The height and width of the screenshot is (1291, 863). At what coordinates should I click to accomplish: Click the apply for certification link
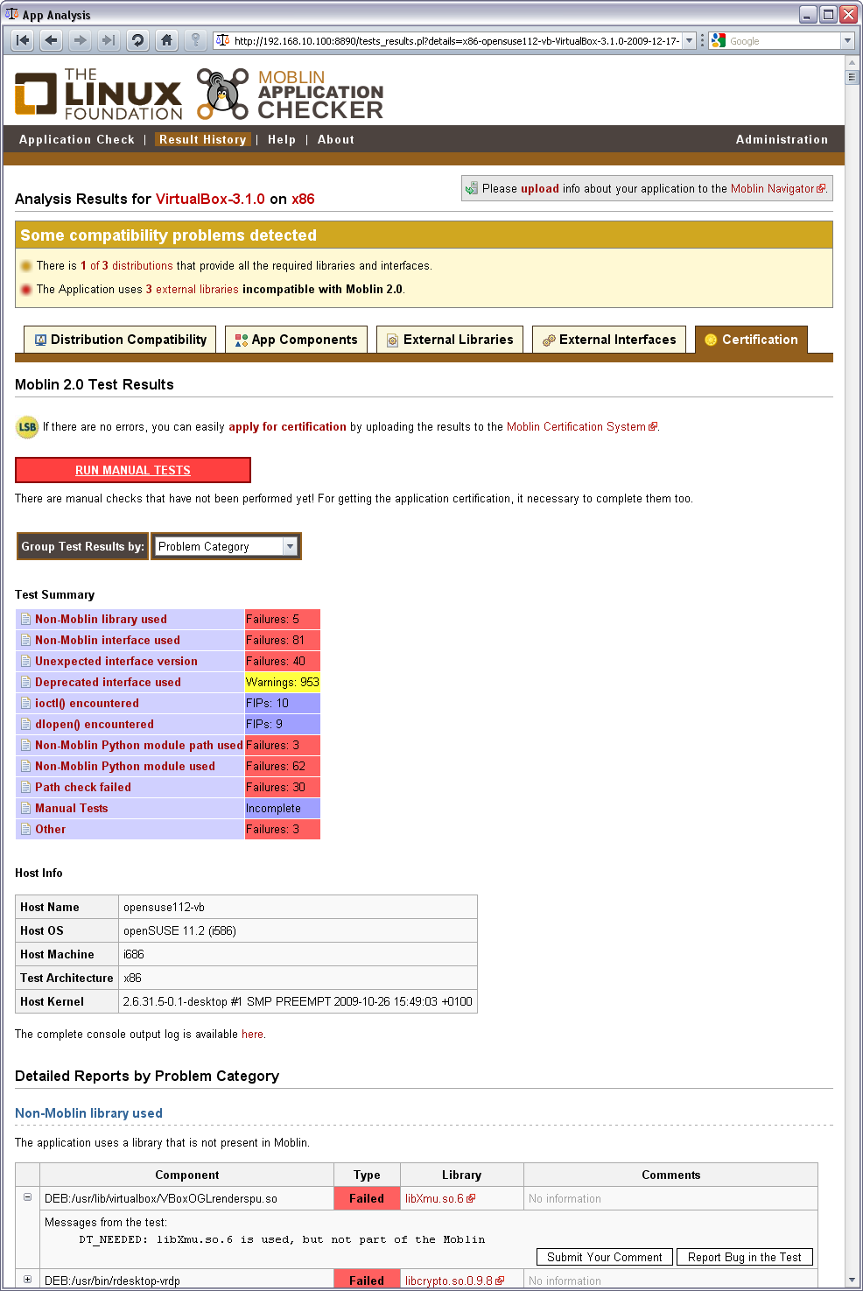(287, 427)
